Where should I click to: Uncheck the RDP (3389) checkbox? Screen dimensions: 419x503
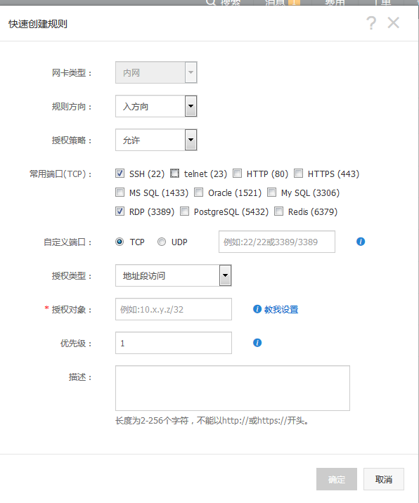[120, 211]
